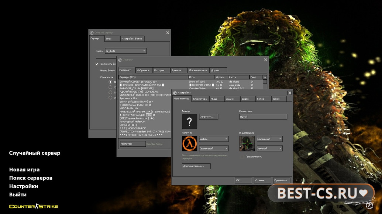The width and height of the screenshot is (382, 214).
Task: Click the Применить button
Action: (281, 180)
